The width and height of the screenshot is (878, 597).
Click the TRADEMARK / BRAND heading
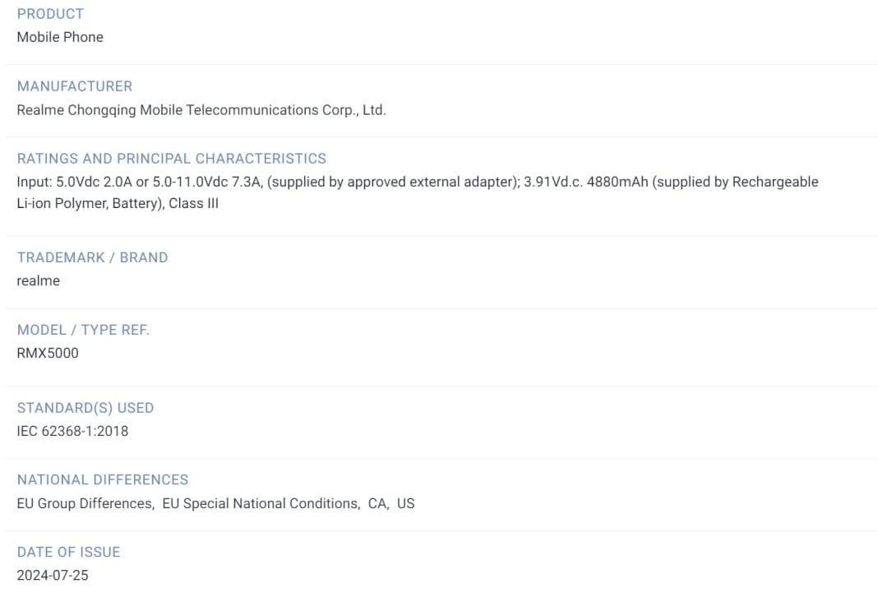pos(92,257)
